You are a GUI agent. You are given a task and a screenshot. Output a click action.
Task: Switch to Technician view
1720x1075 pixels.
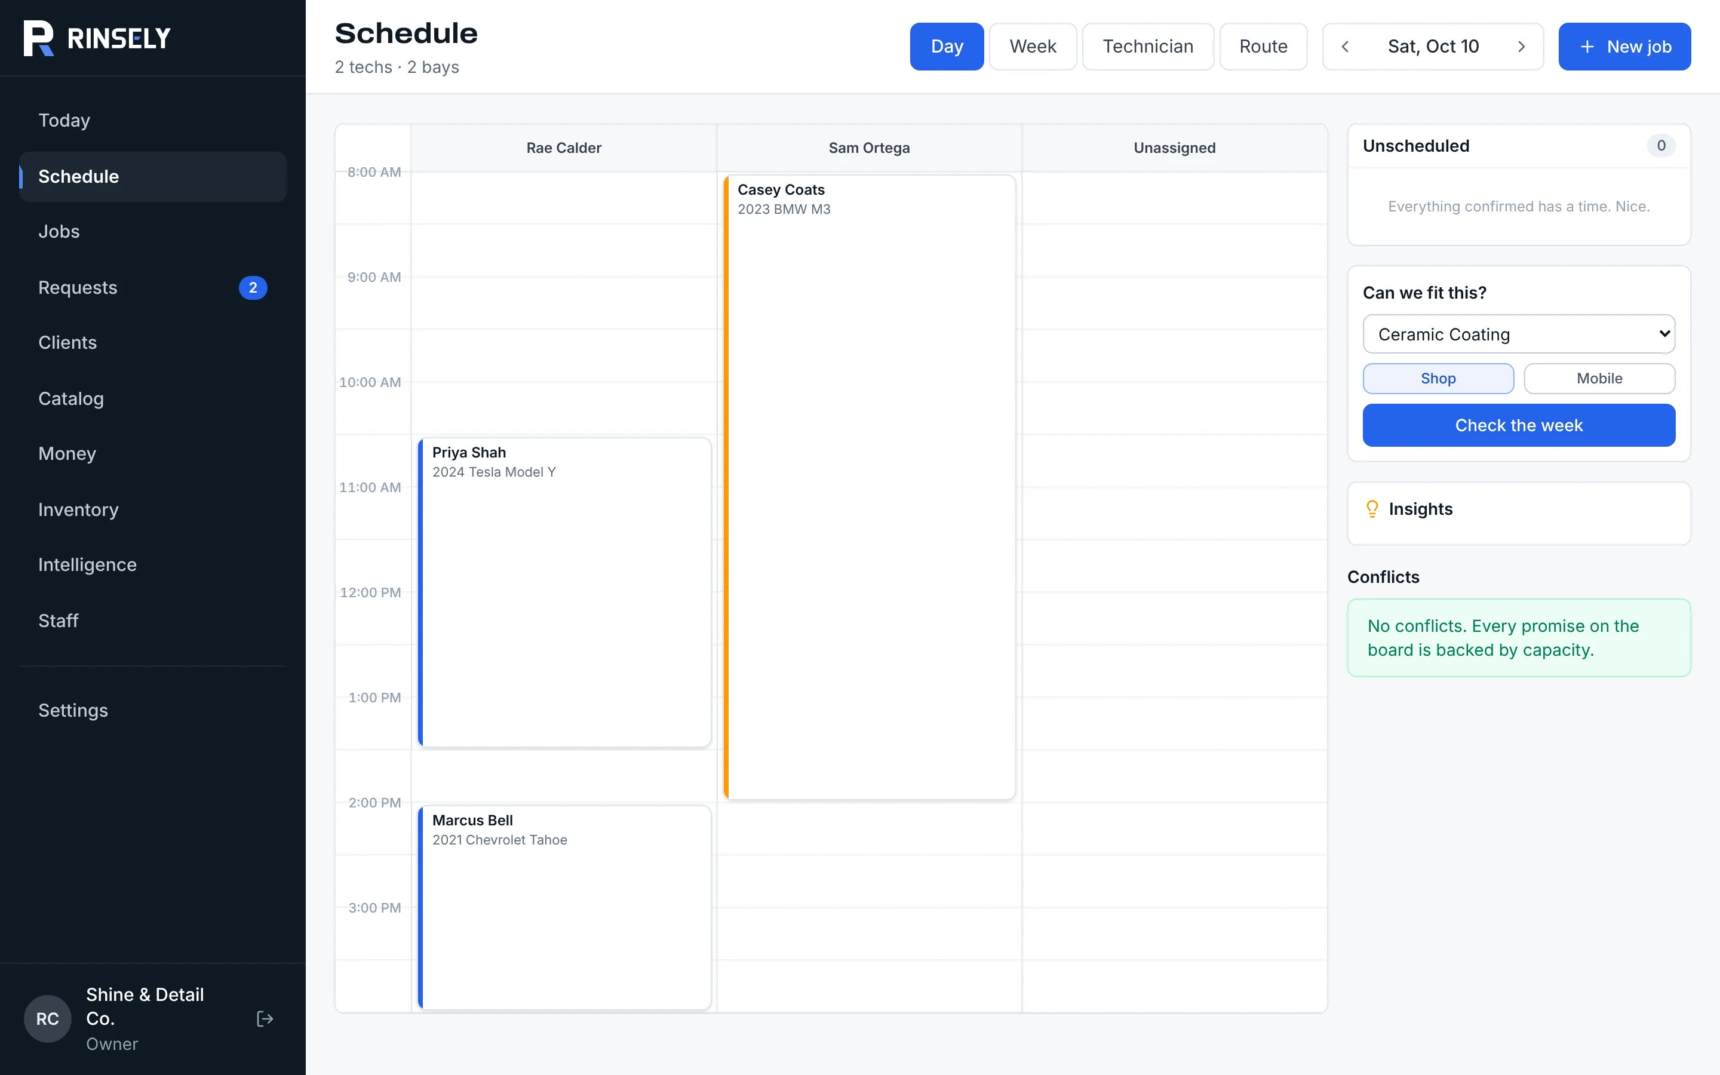(x=1148, y=46)
